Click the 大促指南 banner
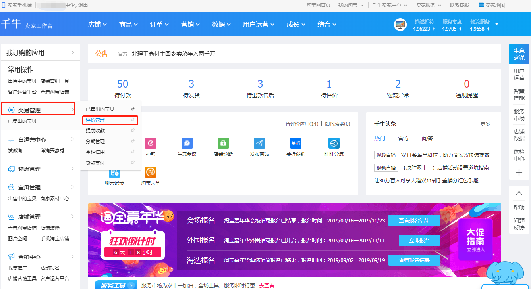The image size is (531, 289). [476, 240]
